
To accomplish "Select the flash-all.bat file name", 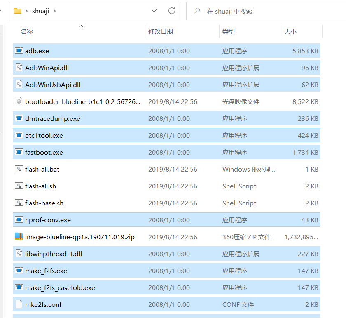I will [x=42, y=169].
